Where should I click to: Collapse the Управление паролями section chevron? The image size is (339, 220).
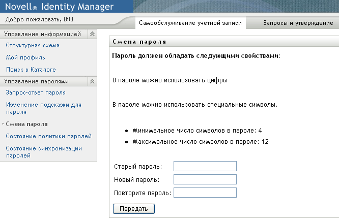(x=92, y=81)
